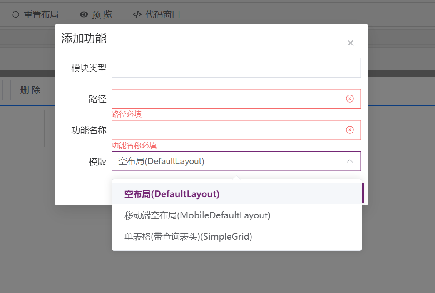Click the 预 览 toolbar text
Viewport: 435px width, 293px height.
[102, 15]
